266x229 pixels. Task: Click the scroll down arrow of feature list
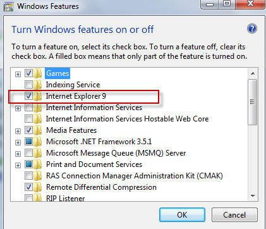[x=253, y=196]
